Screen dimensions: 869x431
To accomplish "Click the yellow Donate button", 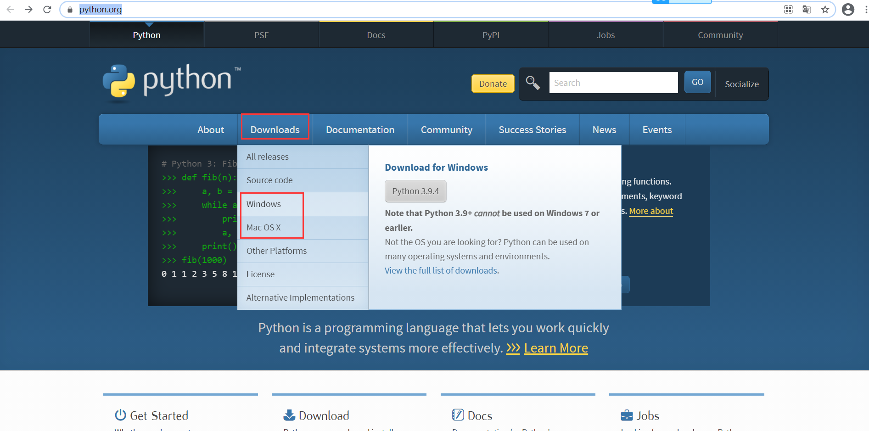I will [493, 84].
